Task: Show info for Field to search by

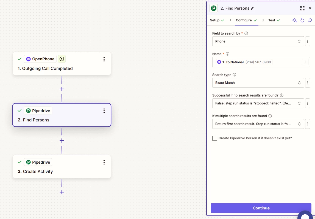Action: click(246, 33)
